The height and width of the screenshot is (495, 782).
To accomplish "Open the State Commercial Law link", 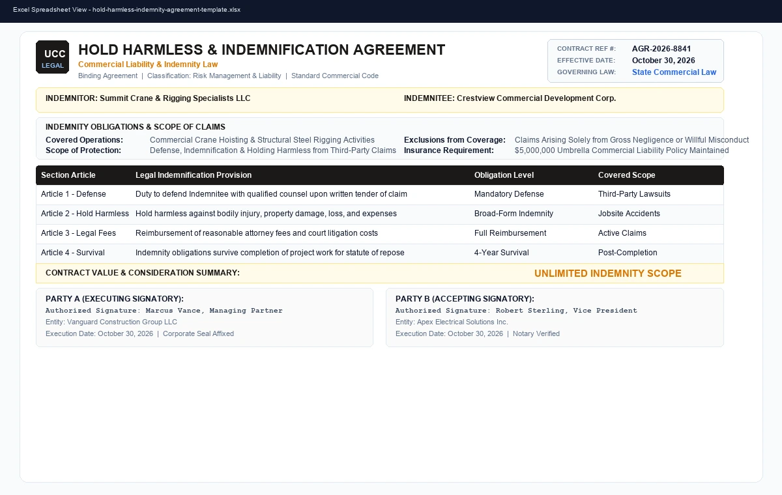I will pos(674,72).
